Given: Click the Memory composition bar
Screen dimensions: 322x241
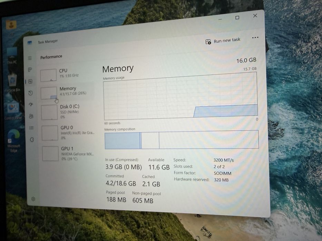Looking at the screenshot, I should (x=182, y=139).
